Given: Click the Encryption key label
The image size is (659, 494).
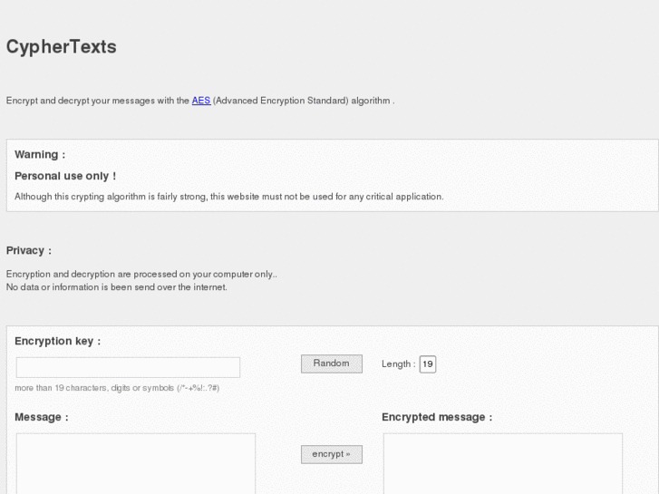Looking at the screenshot, I should coord(57,341).
